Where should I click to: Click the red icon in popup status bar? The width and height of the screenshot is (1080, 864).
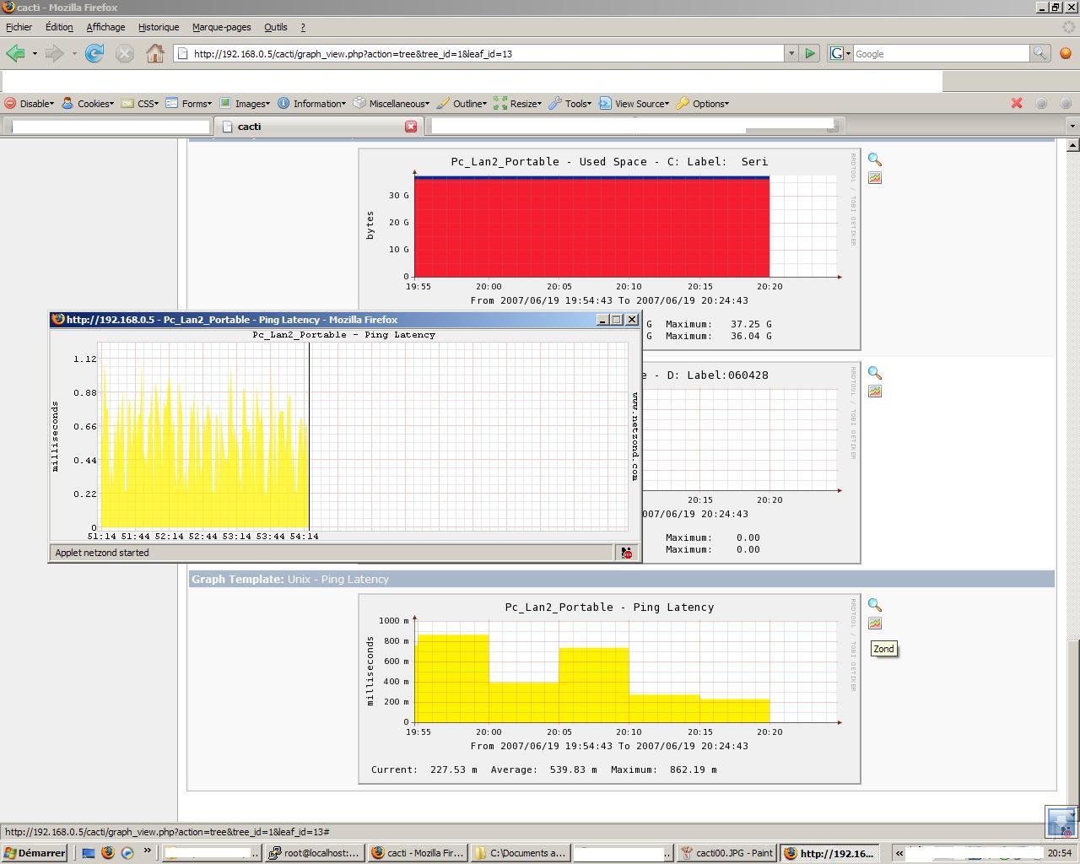click(x=627, y=553)
